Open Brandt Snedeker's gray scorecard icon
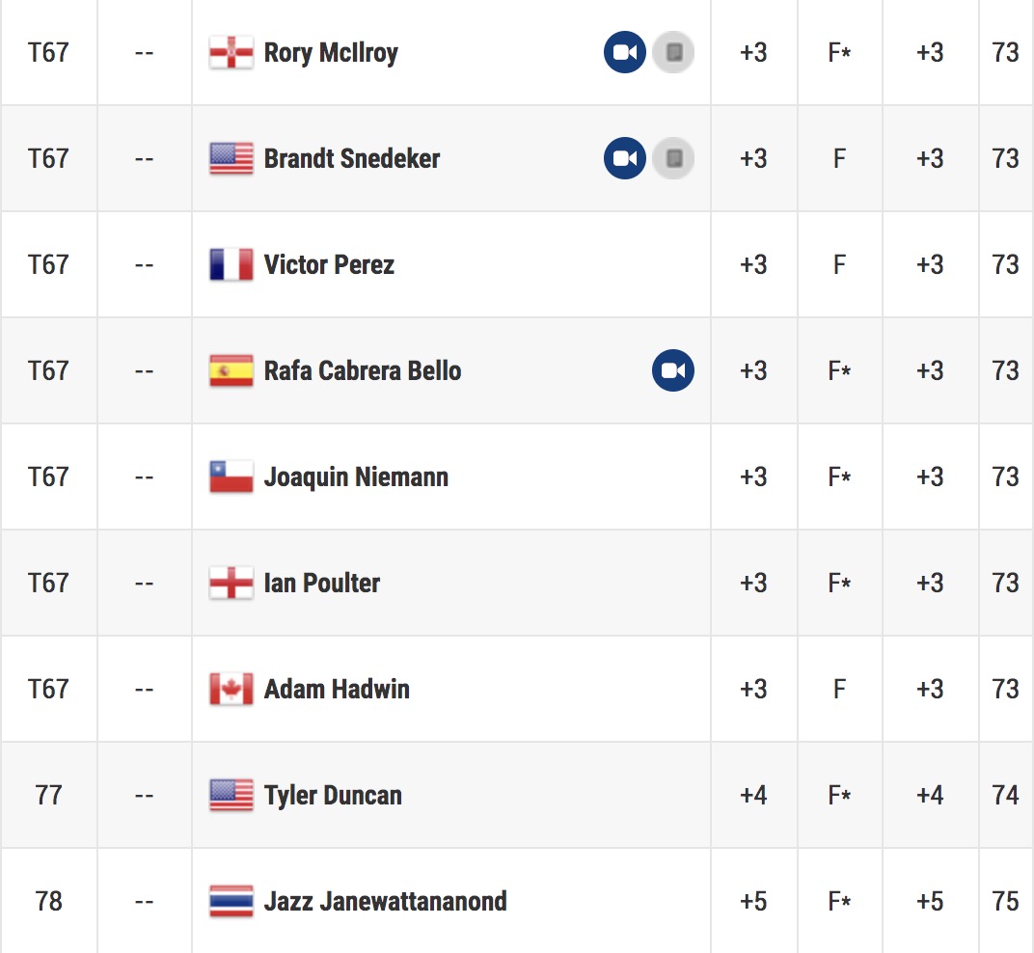Screen dimensions: 1034x953 (672, 158)
